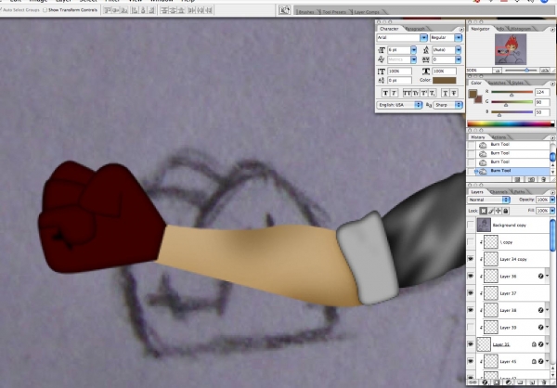Hide Layer 36 using its eye icon
This screenshot has height=388, width=557.
pyautogui.click(x=471, y=276)
